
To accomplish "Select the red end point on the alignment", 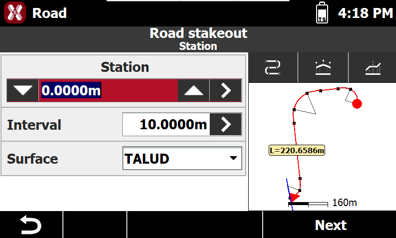I will coord(357,104).
